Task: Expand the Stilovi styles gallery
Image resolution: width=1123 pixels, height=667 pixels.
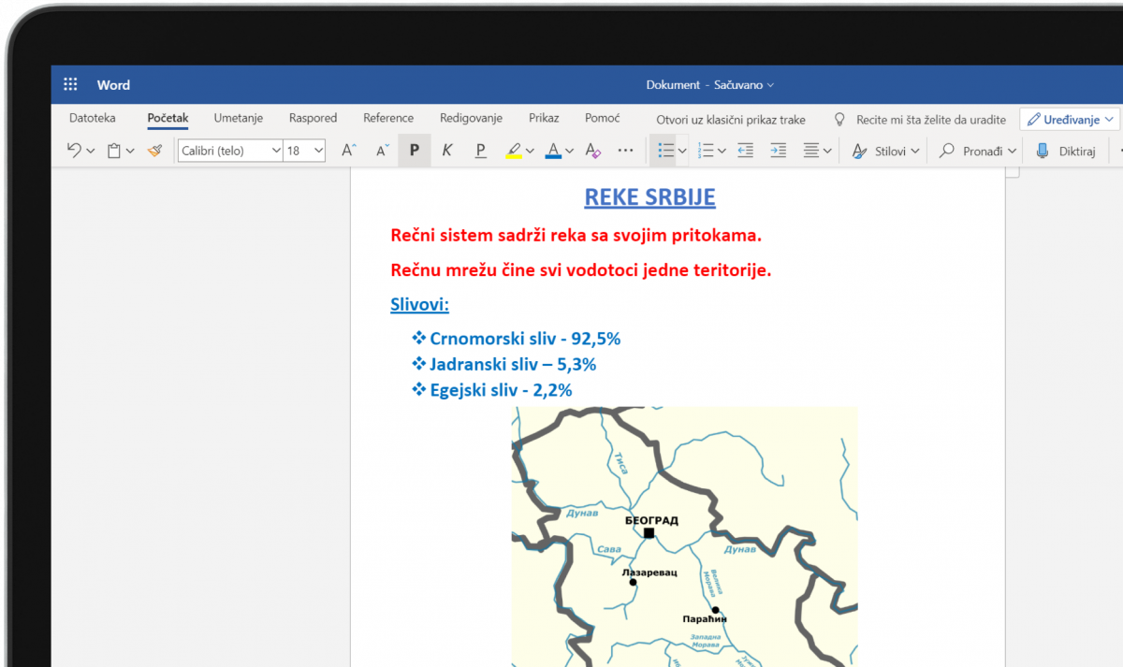Action: [891, 150]
